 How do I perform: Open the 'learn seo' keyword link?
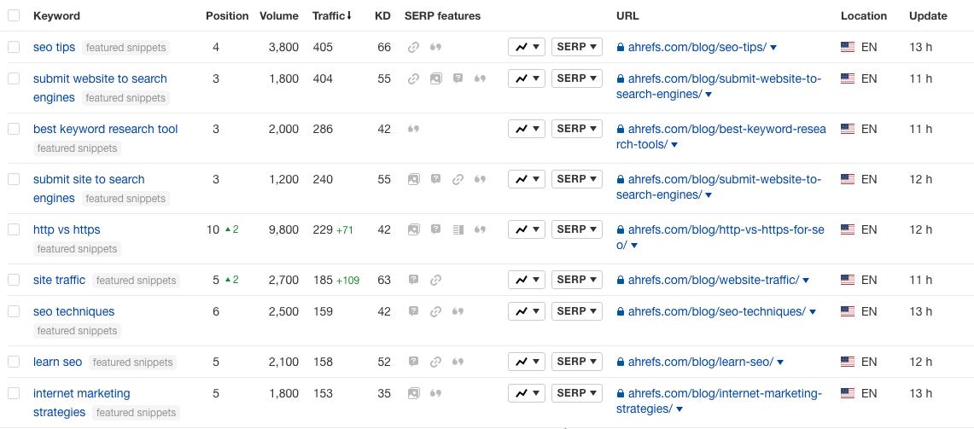pyautogui.click(x=58, y=362)
